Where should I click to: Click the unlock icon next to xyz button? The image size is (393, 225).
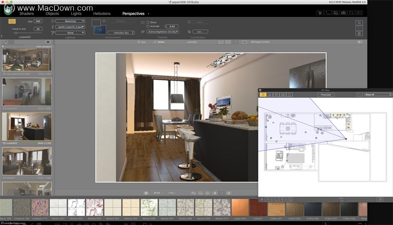pyautogui.click(x=189, y=31)
